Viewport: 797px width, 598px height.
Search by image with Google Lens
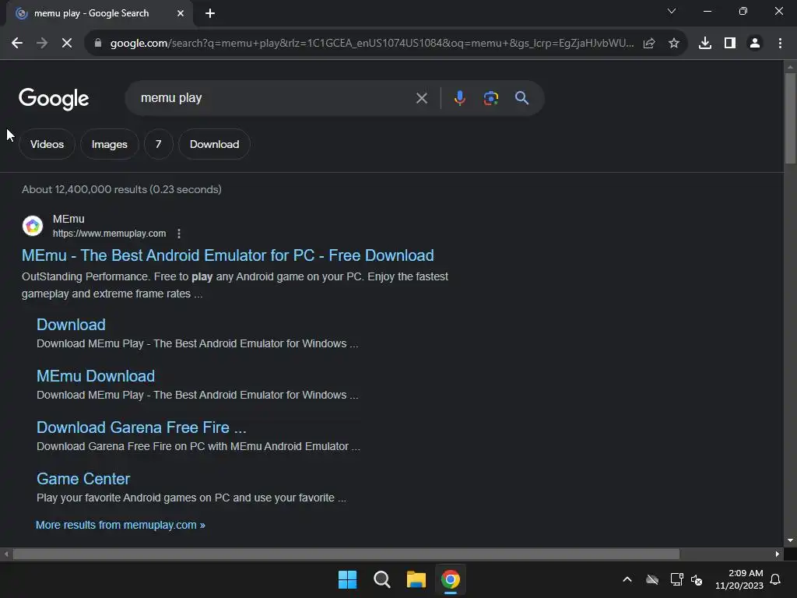pyautogui.click(x=491, y=98)
